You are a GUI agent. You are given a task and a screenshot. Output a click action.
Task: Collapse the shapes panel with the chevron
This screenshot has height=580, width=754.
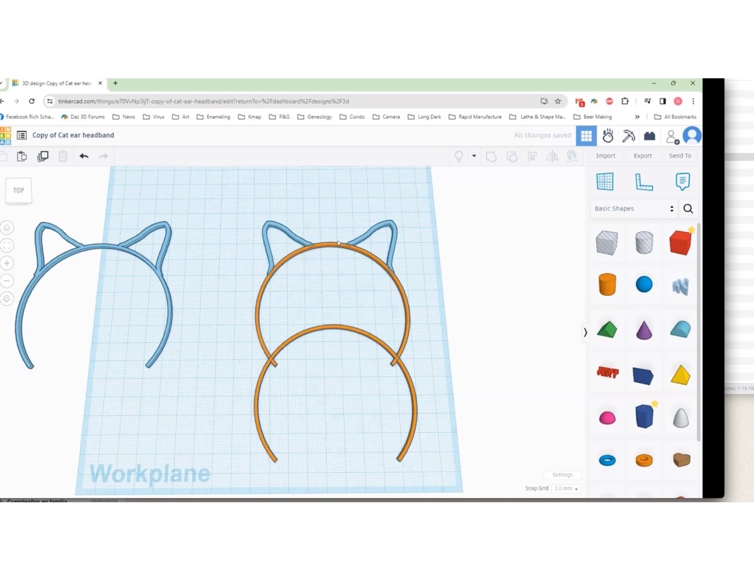(585, 332)
